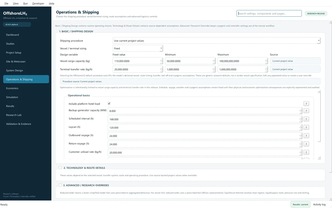
Task: Open the Developer menu
Action: [38, 3]
